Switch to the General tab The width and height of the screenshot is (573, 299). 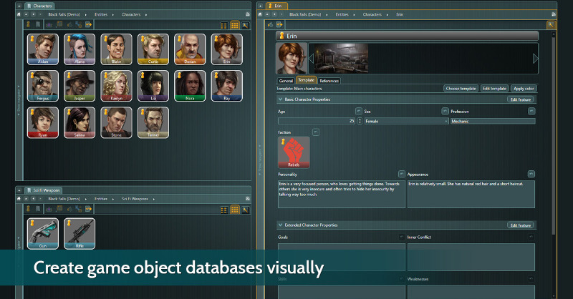(x=286, y=81)
